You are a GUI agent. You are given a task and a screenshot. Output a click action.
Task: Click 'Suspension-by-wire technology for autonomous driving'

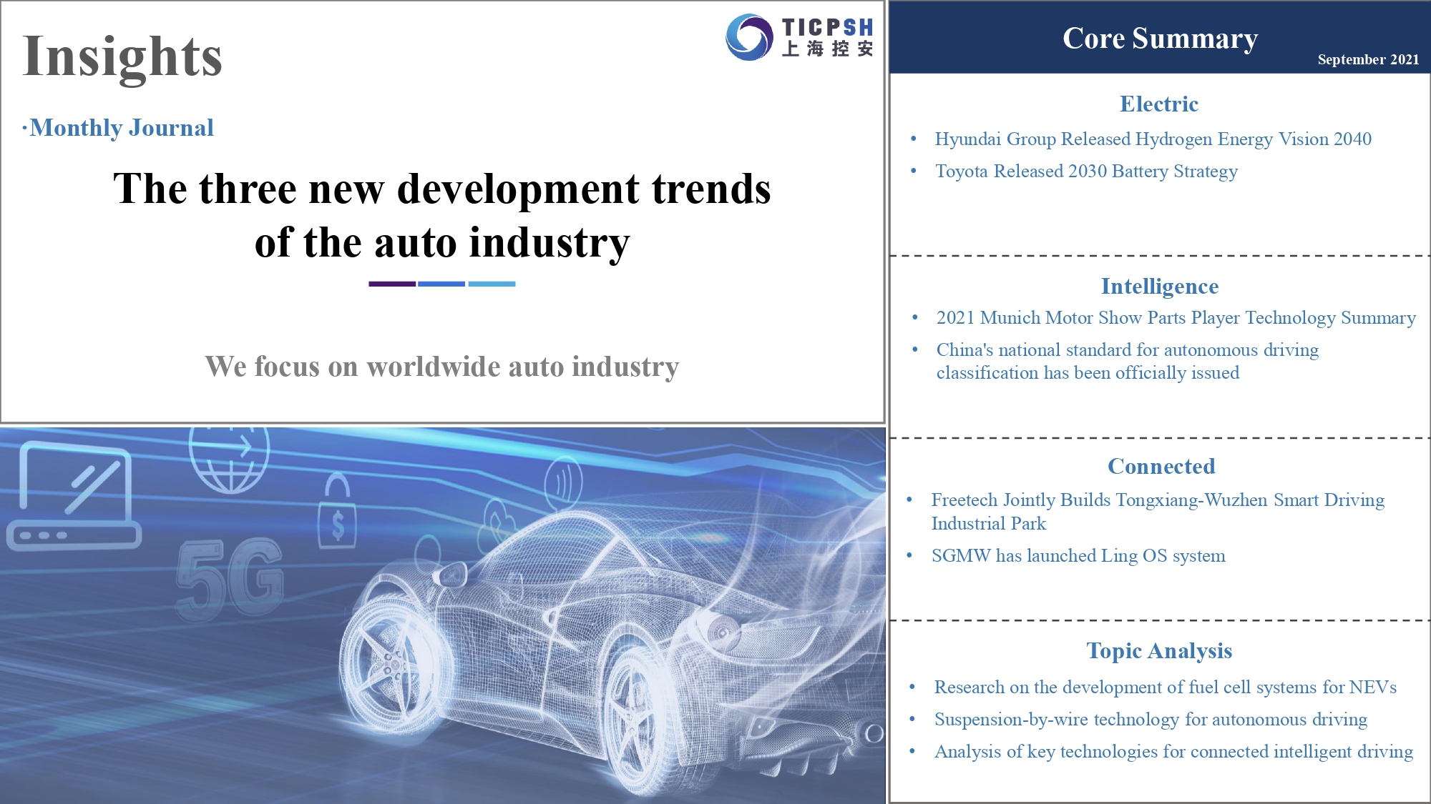tap(1151, 720)
